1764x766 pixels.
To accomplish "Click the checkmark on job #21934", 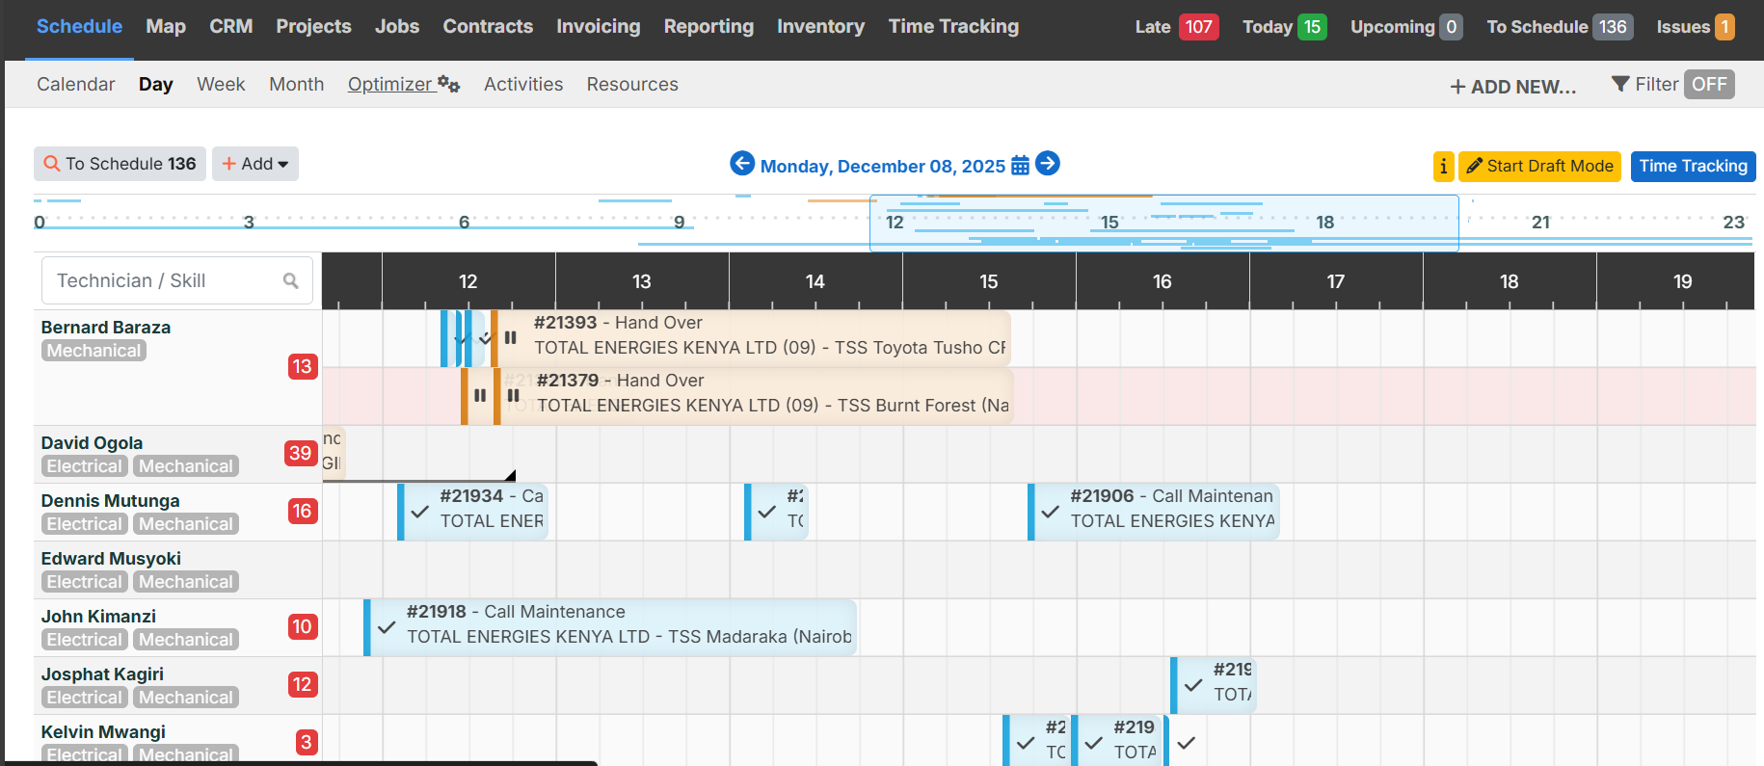I will 420,512.
